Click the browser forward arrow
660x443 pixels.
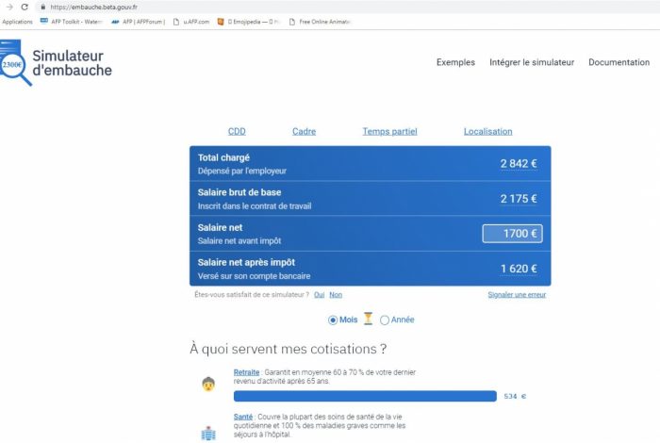point(9,7)
